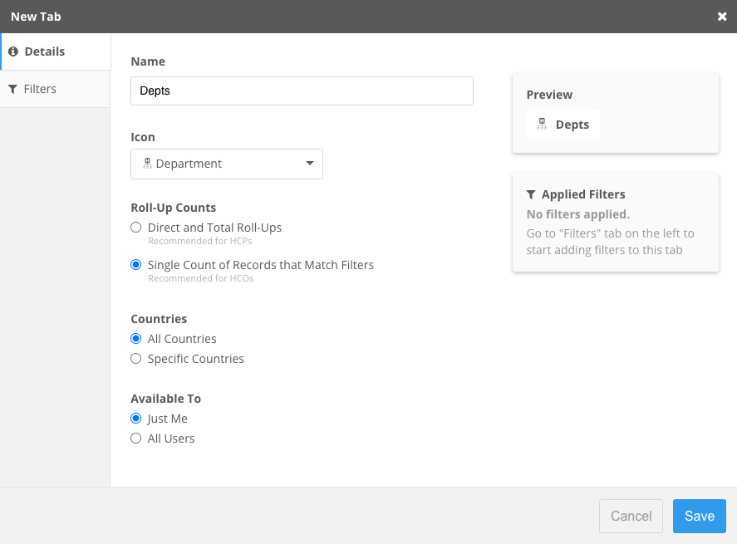Select Just Me availability option
Image resolution: width=737 pixels, height=544 pixels.
click(x=136, y=419)
